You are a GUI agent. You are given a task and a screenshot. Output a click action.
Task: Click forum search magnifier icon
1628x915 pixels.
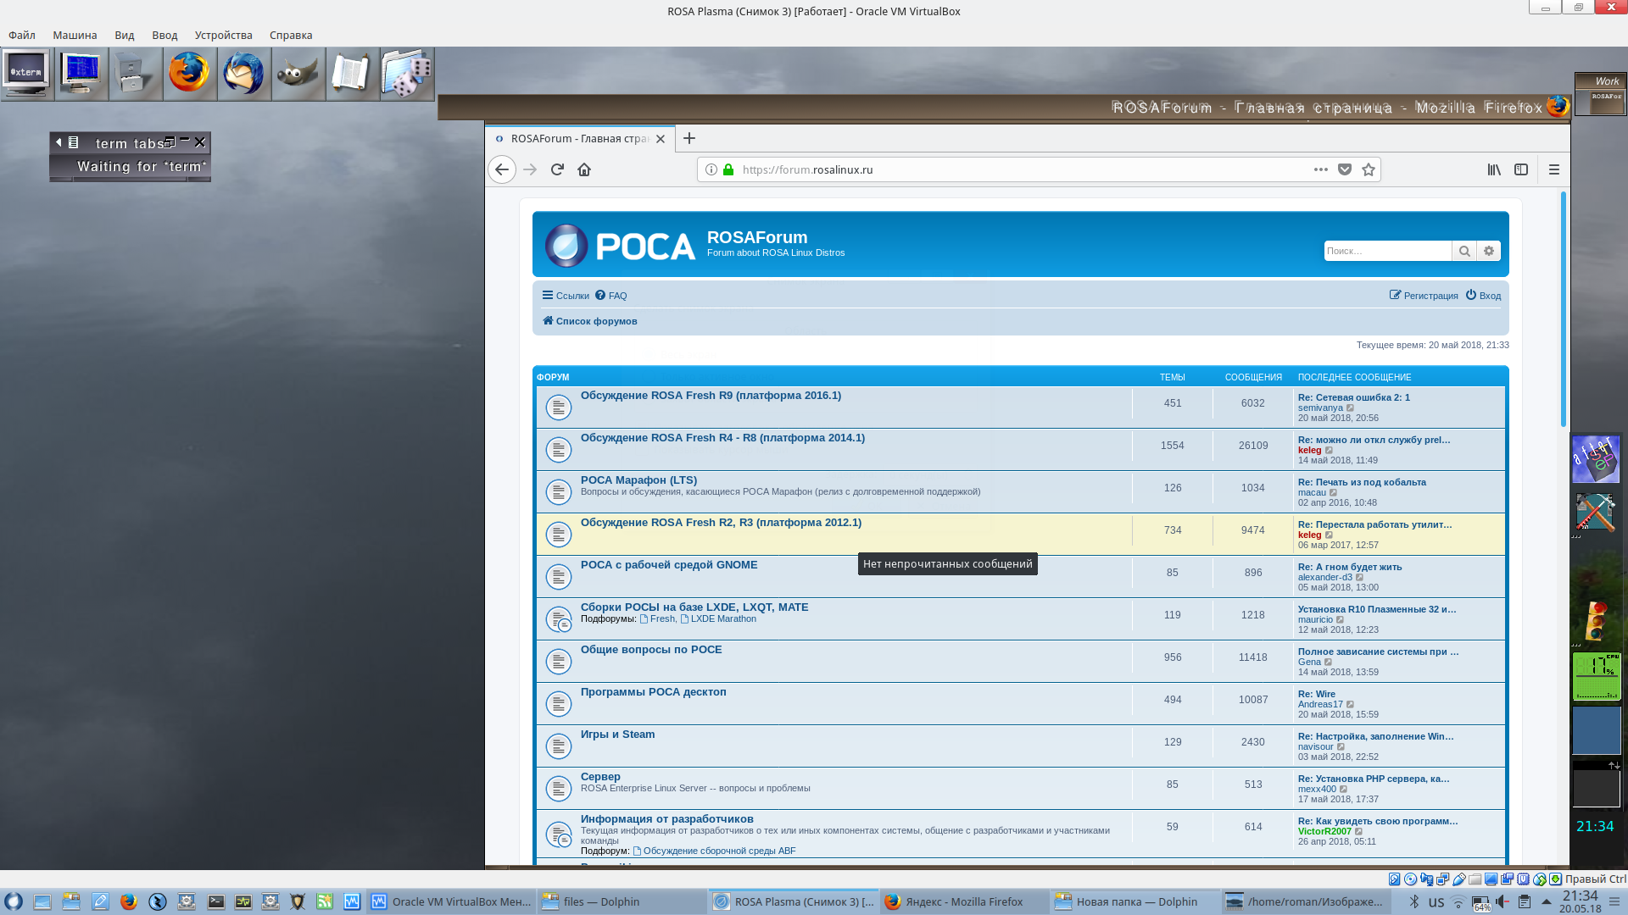1464,251
